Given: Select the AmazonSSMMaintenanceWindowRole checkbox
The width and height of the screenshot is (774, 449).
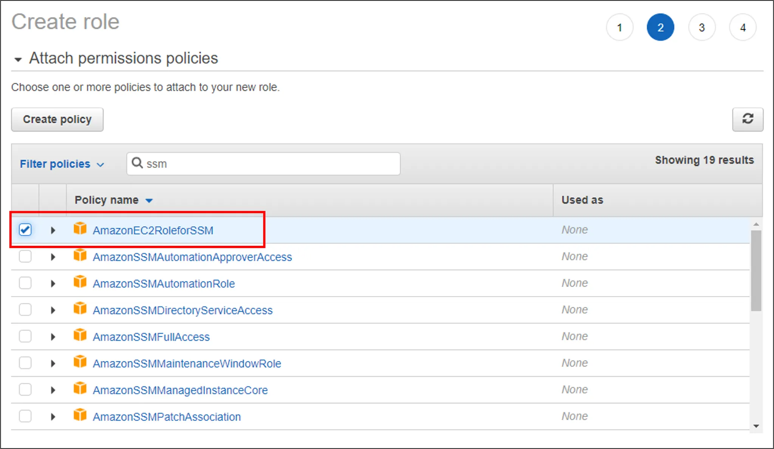Looking at the screenshot, I should click(x=25, y=363).
